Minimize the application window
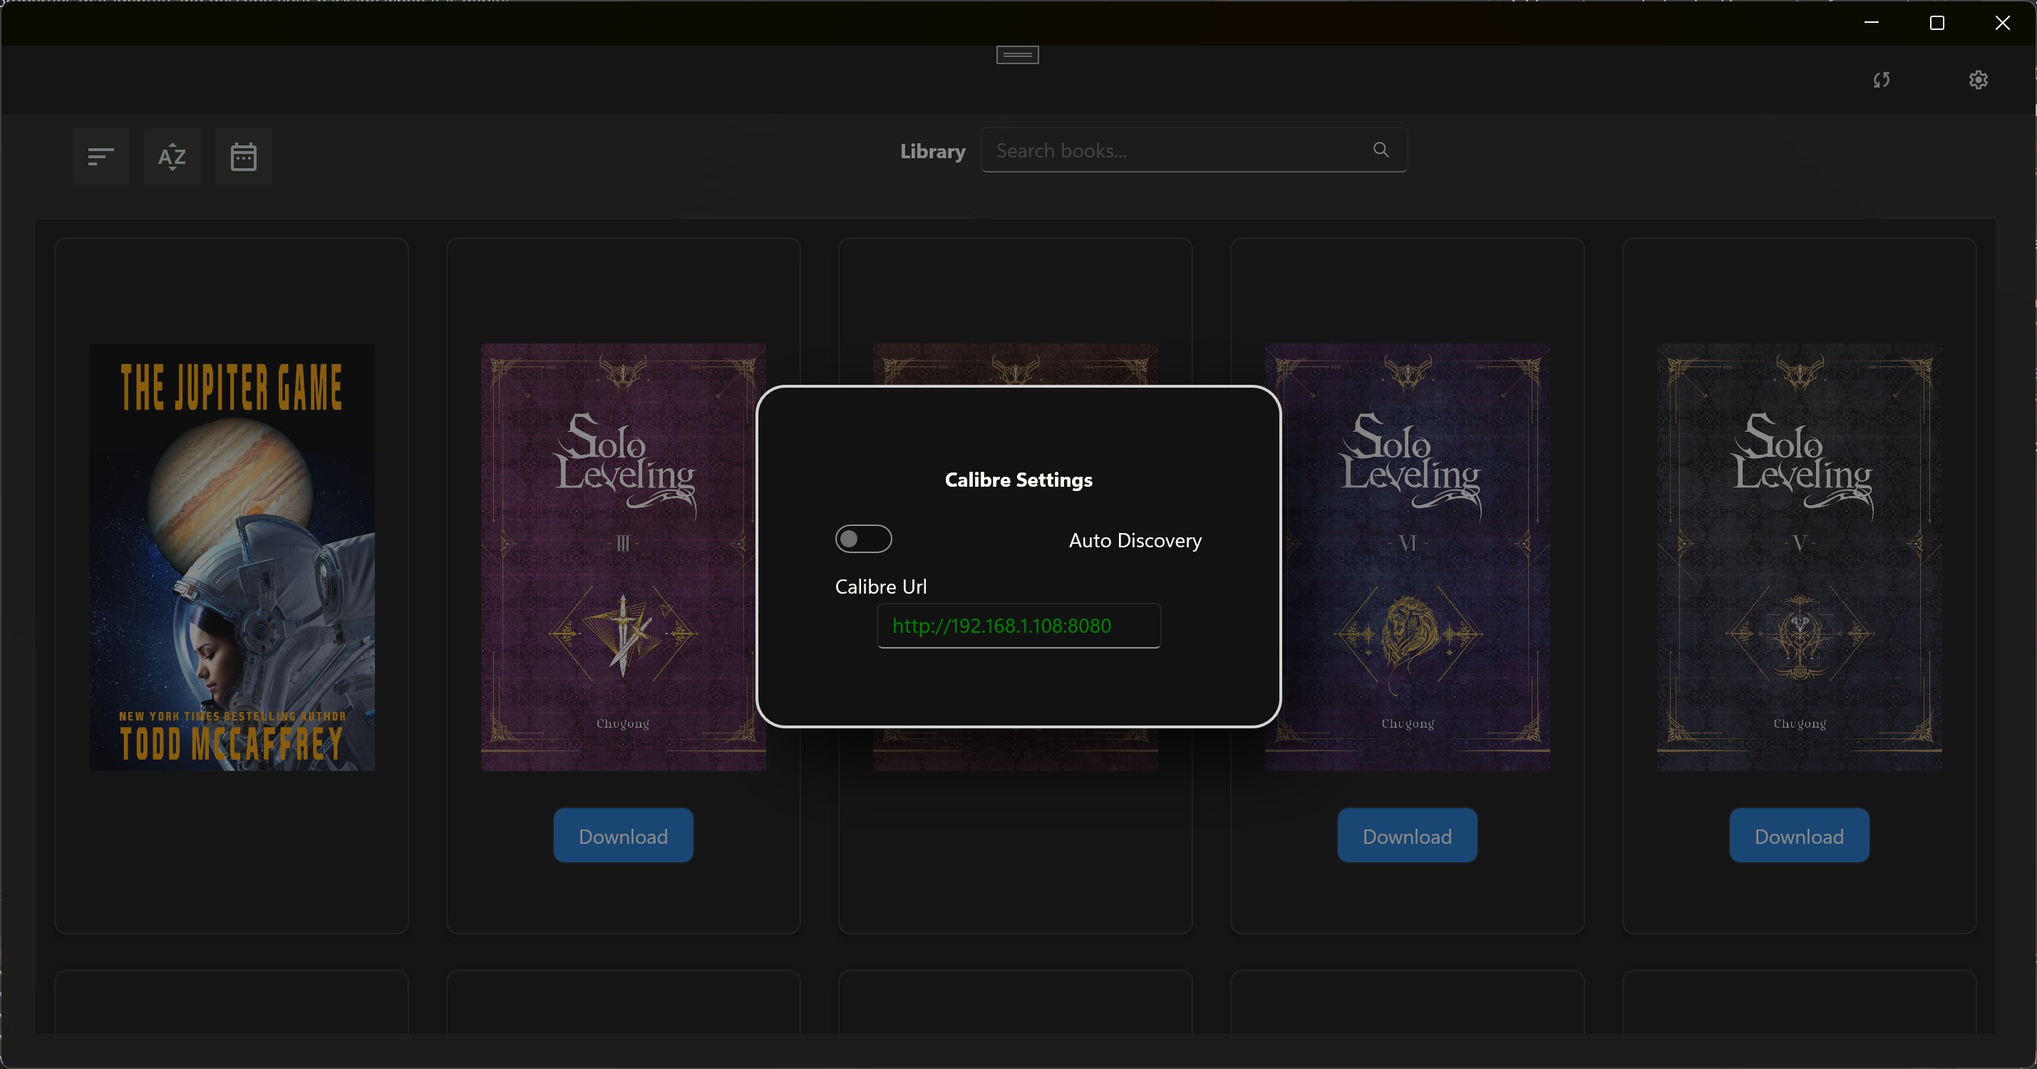Viewport: 2037px width, 1069px height. (x=1872, y=22)
